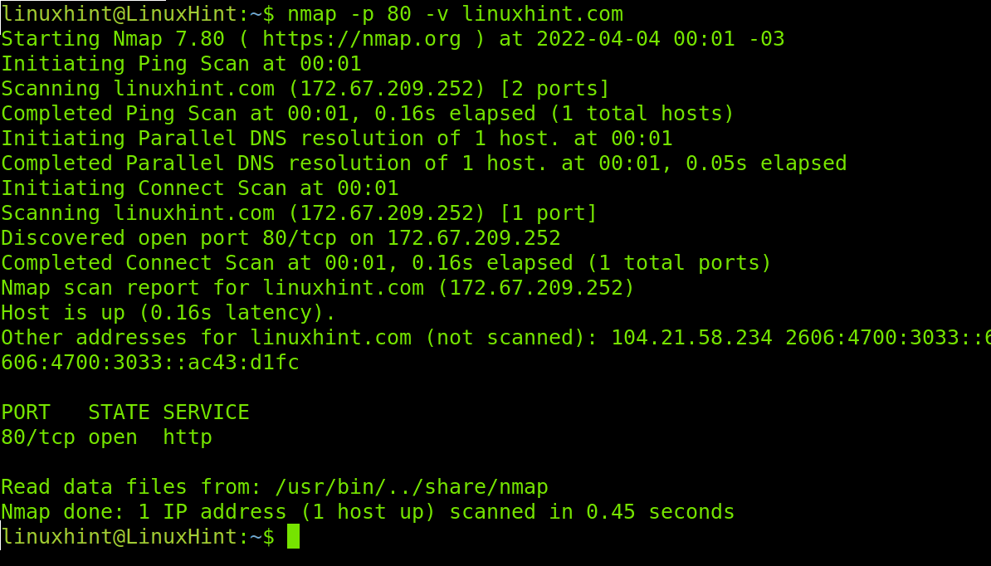991x566 pixels.
Task: Click the 'Completed Ping Scan' line
Action: (x=368, y=114)
